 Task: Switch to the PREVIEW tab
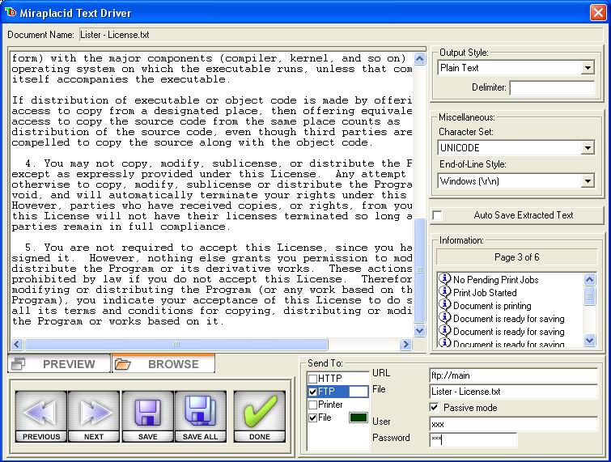point(59,364)
